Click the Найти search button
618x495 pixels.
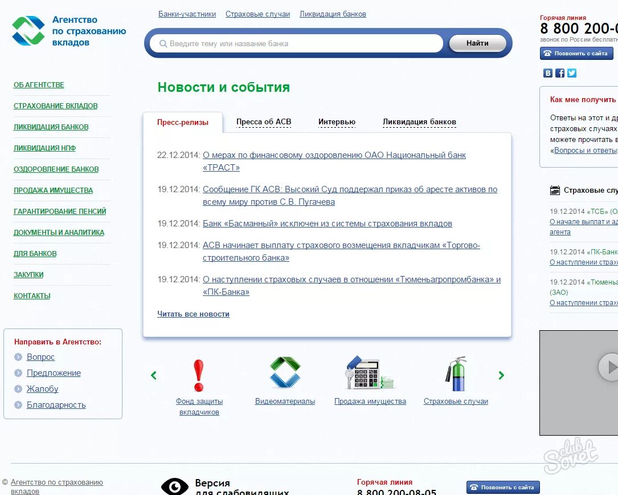(478, 43)
